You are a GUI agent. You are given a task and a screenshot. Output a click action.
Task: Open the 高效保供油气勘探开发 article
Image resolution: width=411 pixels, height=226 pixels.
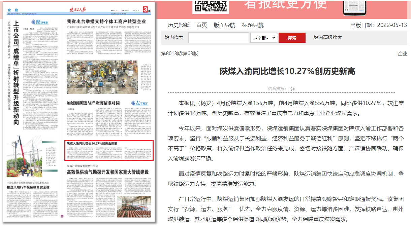[107, 172]
